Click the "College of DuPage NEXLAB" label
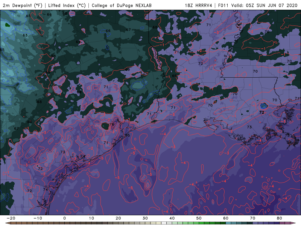 pos(122,5)
